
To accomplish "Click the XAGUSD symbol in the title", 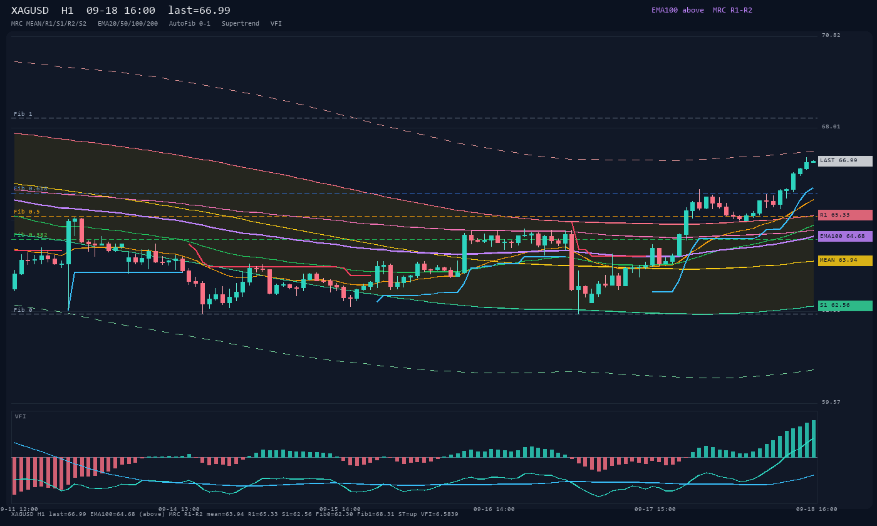I will coord(31,11).
